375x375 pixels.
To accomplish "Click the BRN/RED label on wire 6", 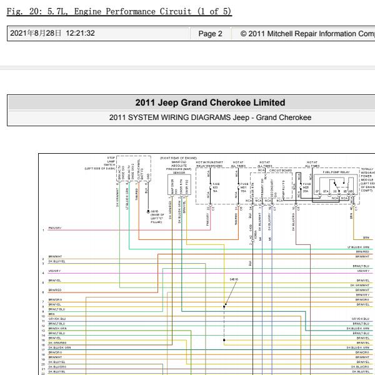I will (x=55, y=290).
